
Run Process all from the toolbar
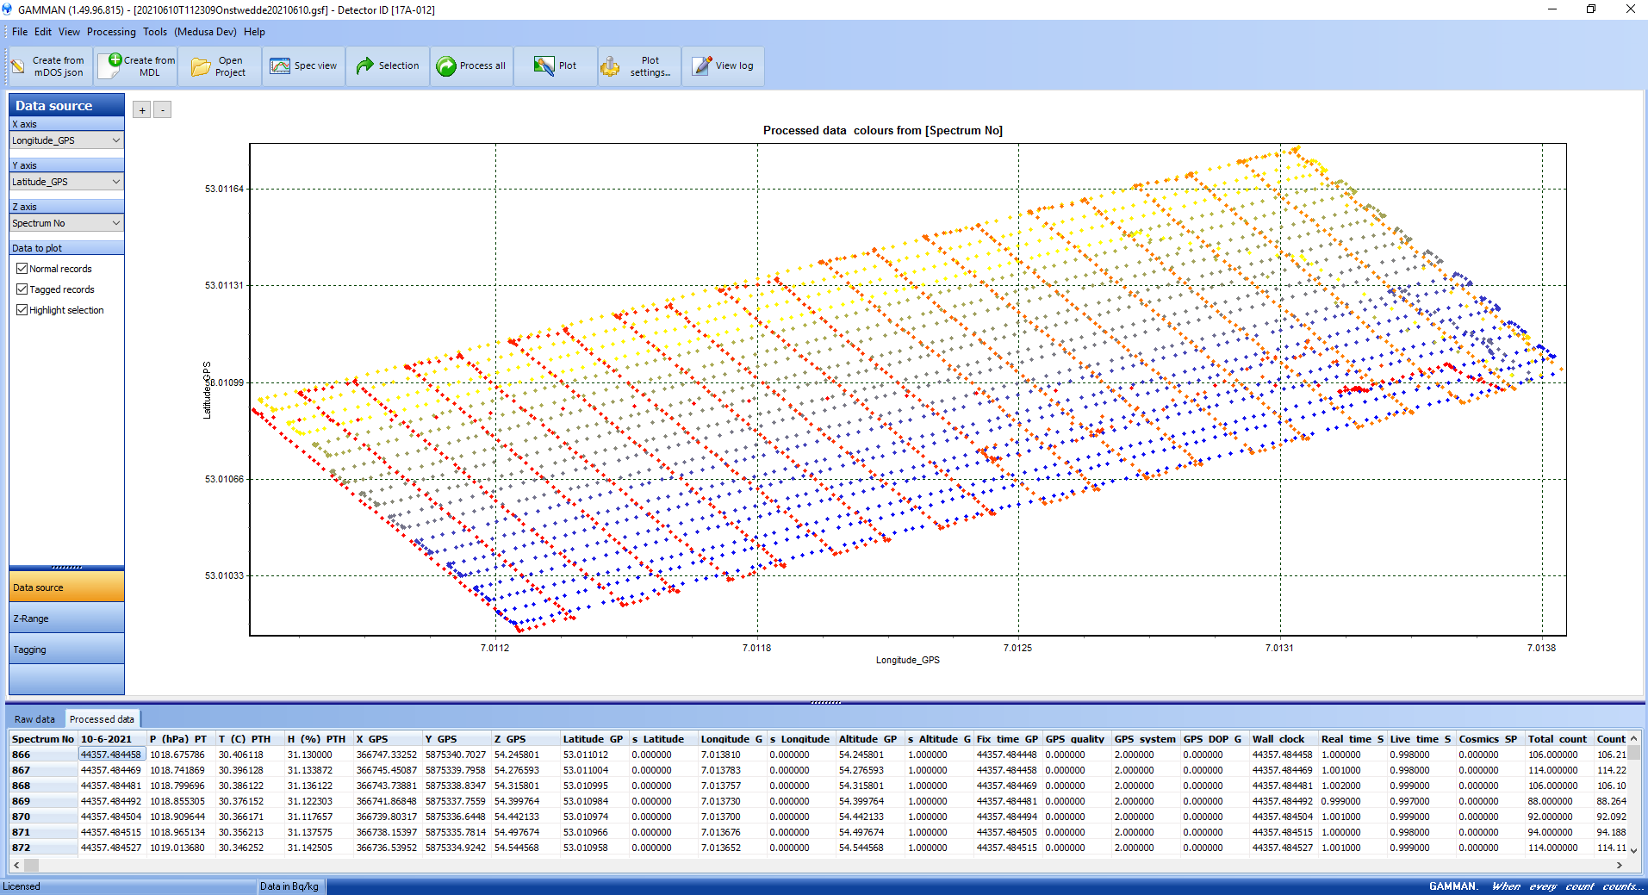click(x=446, y=66)
